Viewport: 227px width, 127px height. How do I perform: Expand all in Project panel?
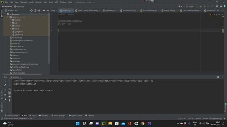point(35,11)
